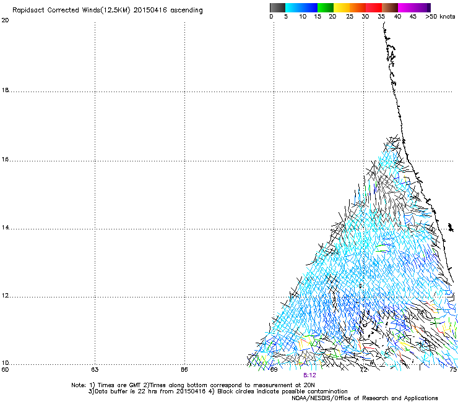Viewport: 458px width, 402px height.
Task: Click the '20150416 ascending' date in the title
Action: click(168, 11)
